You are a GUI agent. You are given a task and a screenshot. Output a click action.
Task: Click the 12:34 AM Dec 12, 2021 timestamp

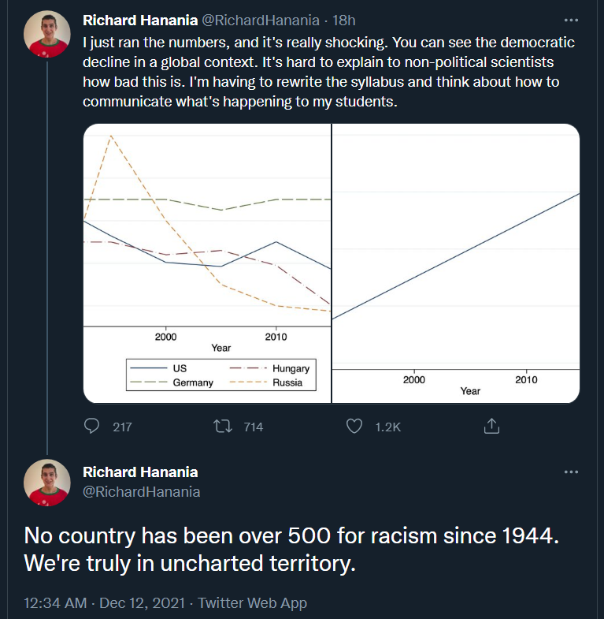click(x=105, y=602)
